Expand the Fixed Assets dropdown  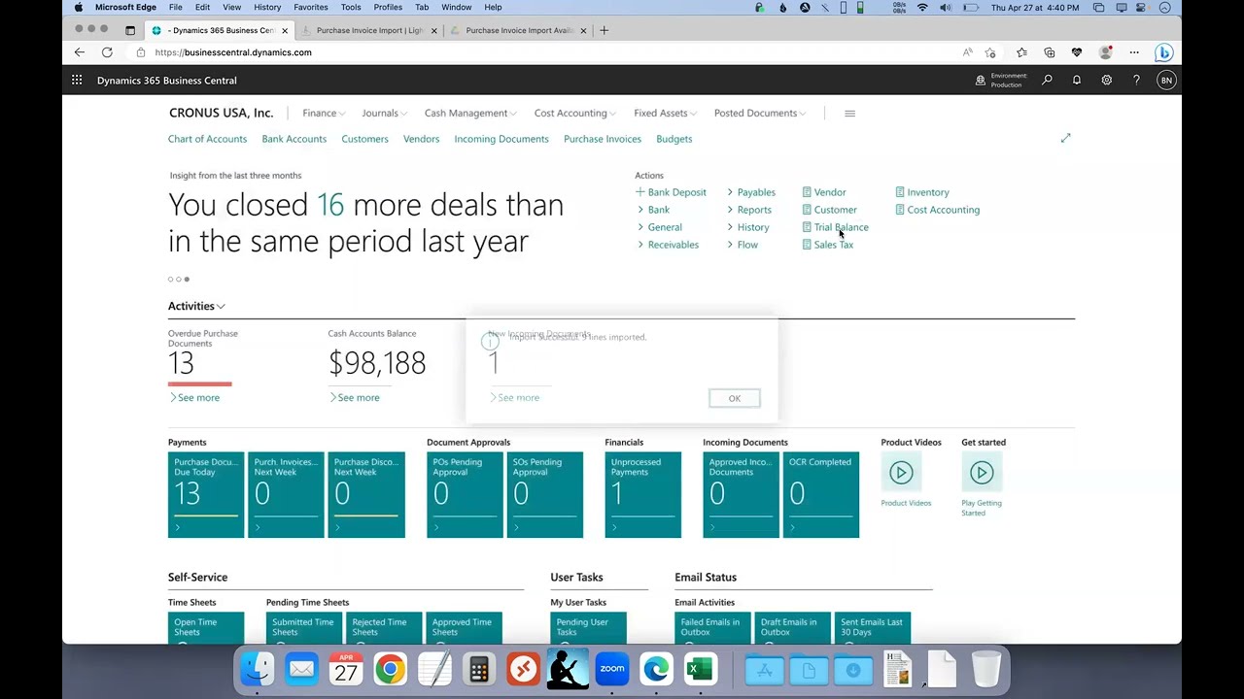[x=665, y=114]
